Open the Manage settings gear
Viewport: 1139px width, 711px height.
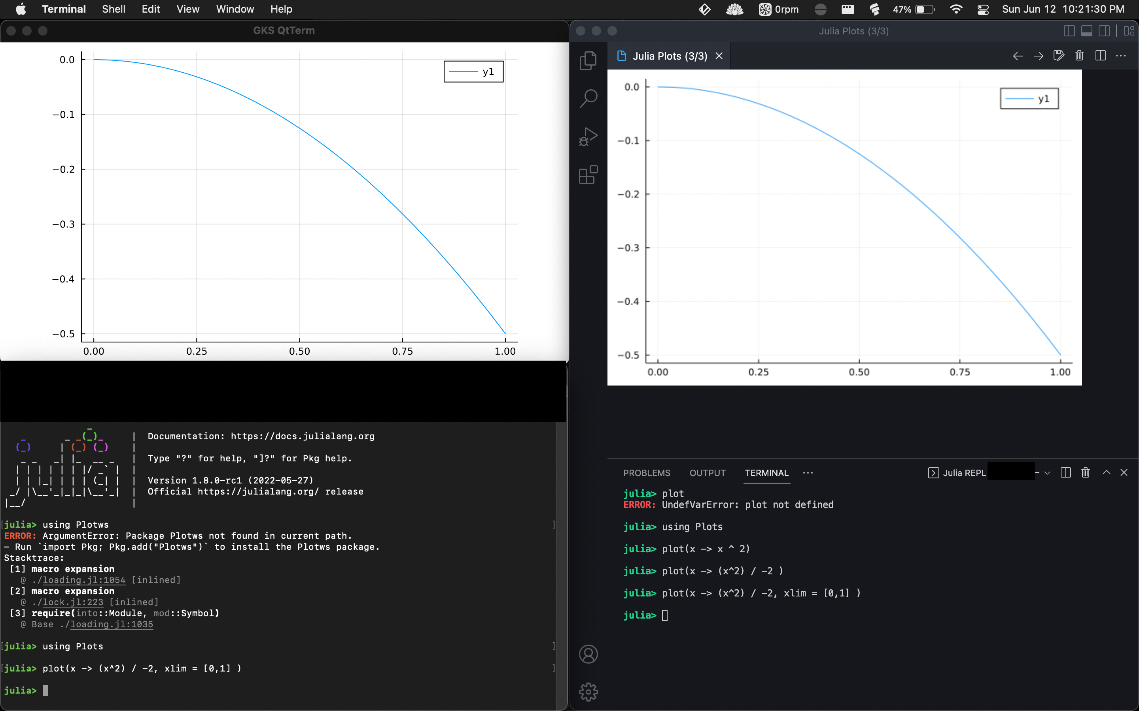click(x=588, y=692)
